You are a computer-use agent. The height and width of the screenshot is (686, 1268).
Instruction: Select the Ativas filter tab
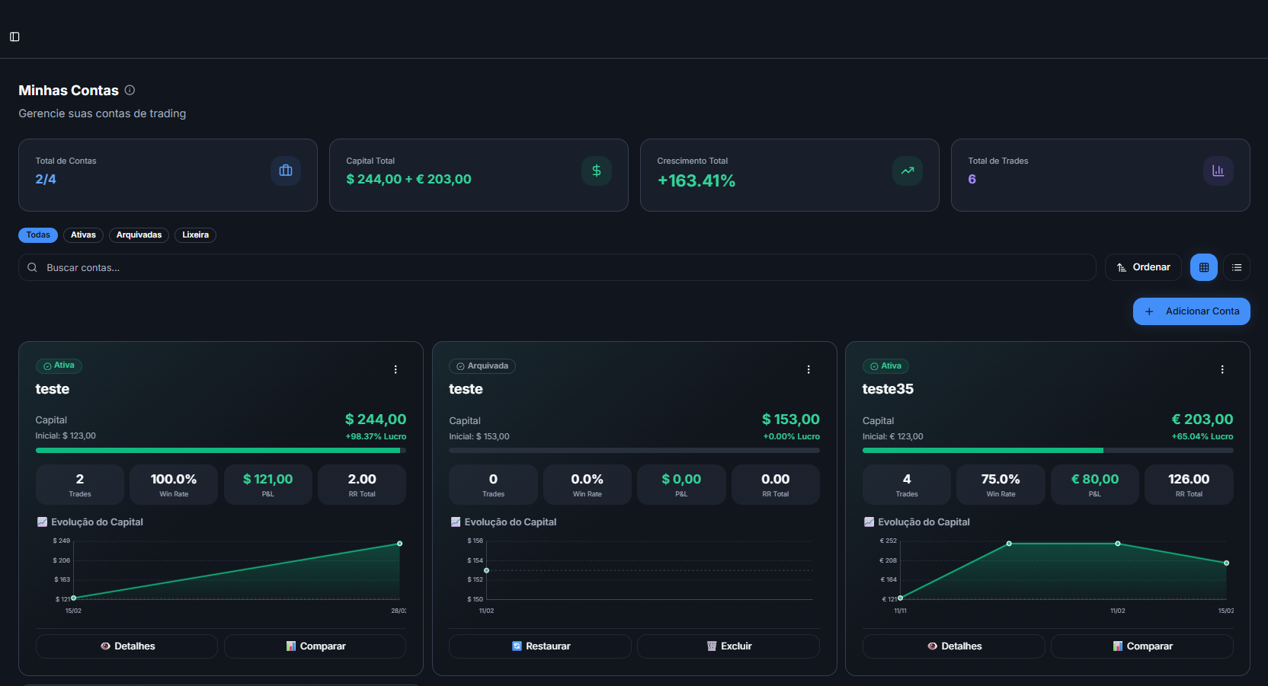(x=83, y=235)
